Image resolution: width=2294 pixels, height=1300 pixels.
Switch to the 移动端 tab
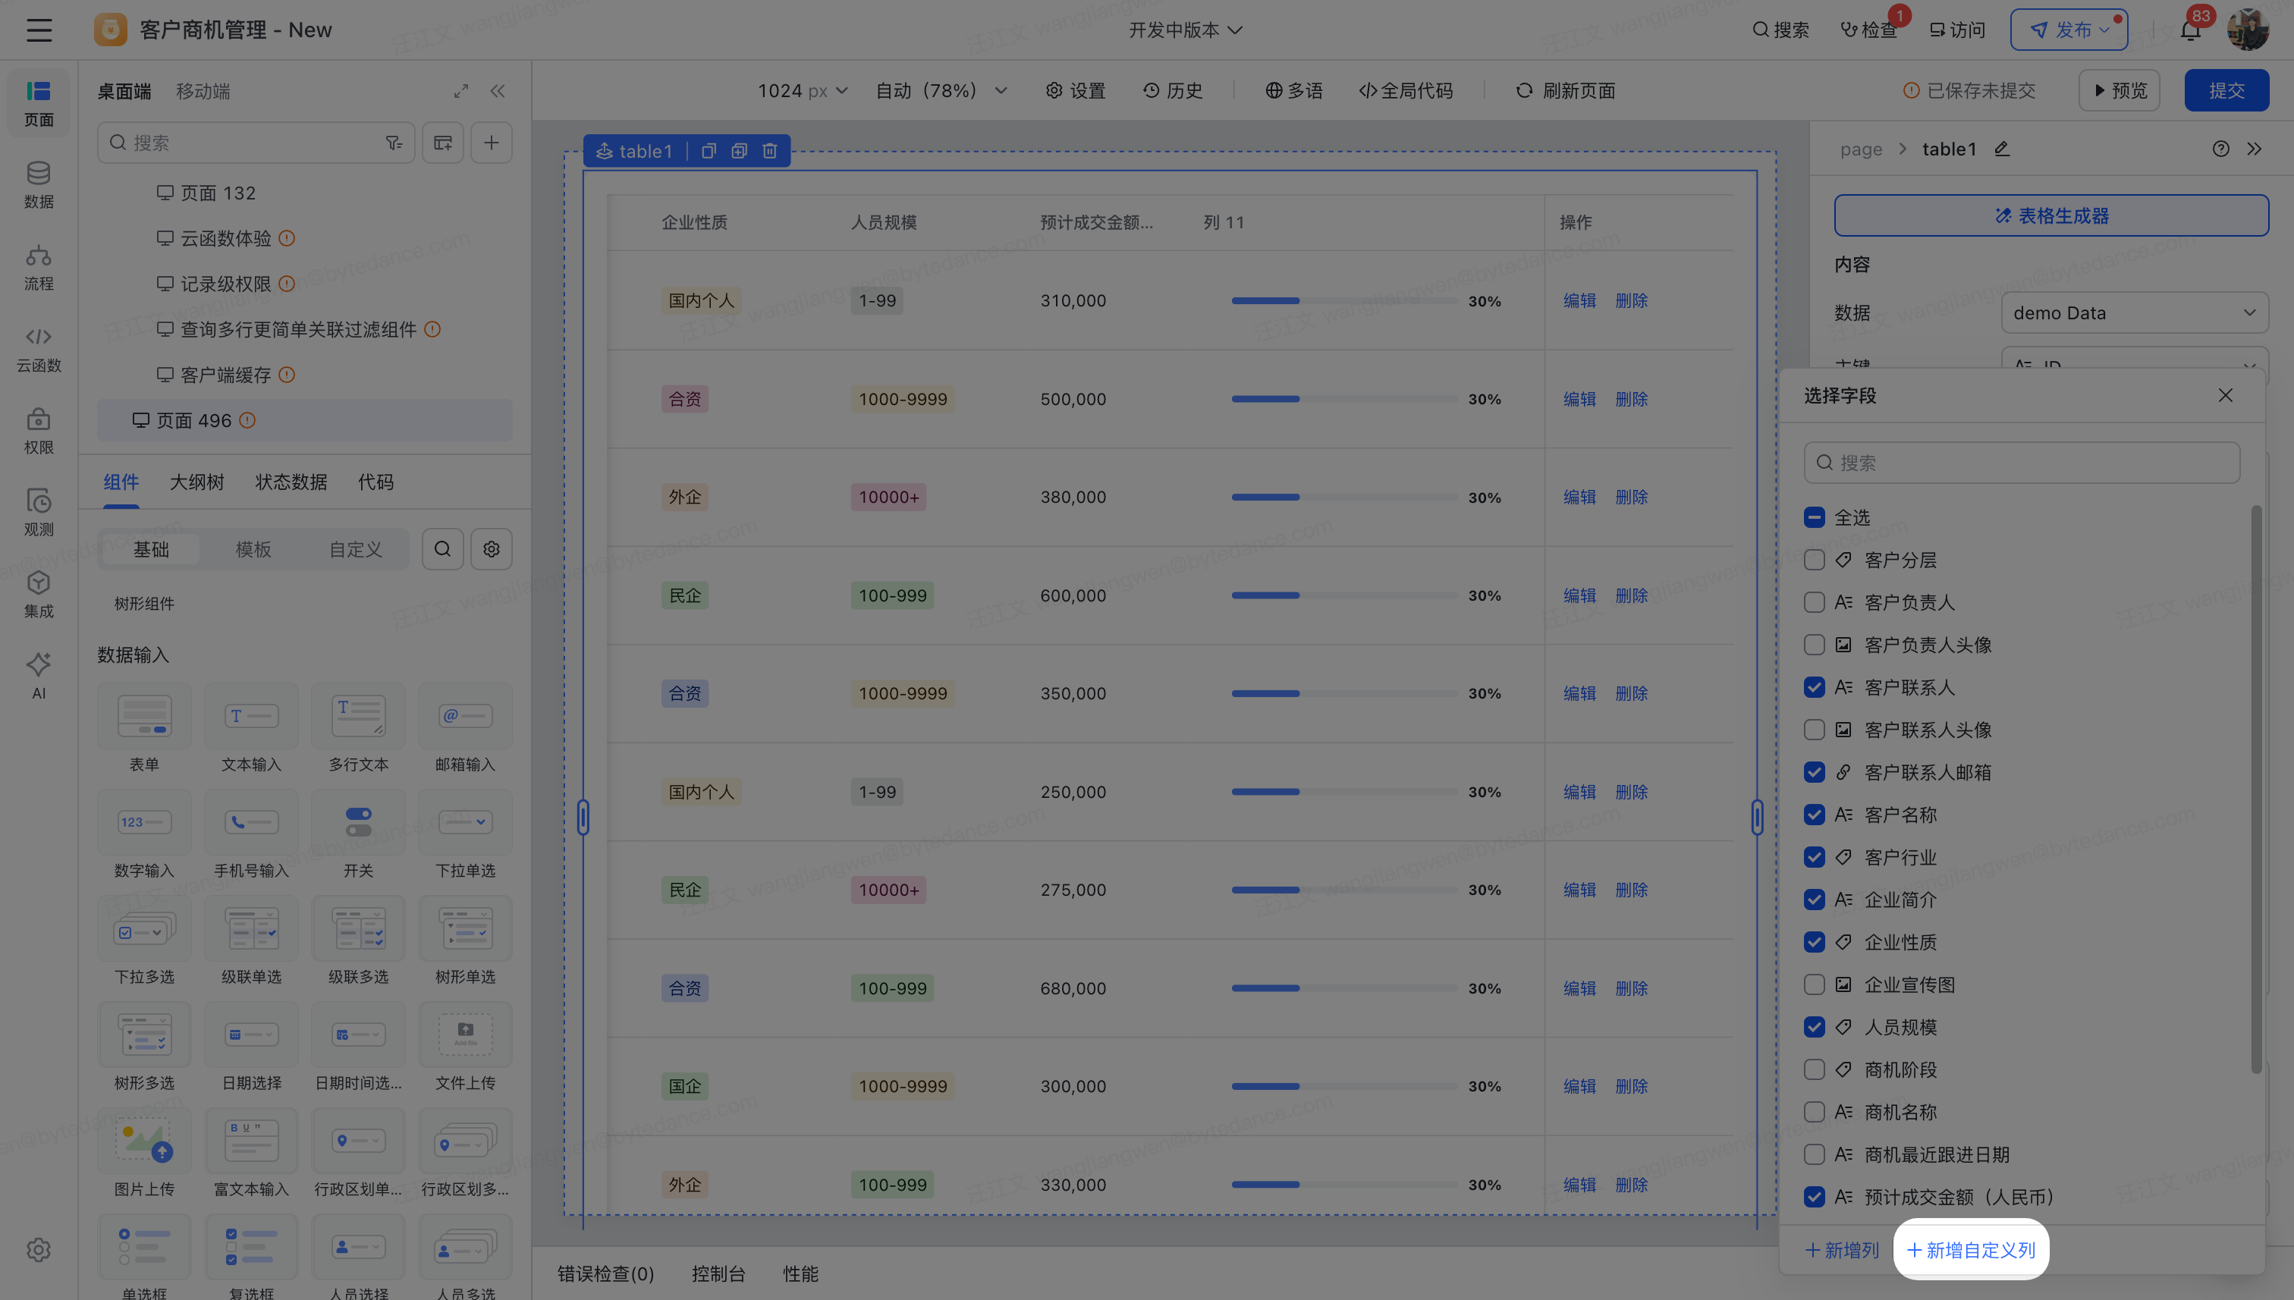[203, 91]
